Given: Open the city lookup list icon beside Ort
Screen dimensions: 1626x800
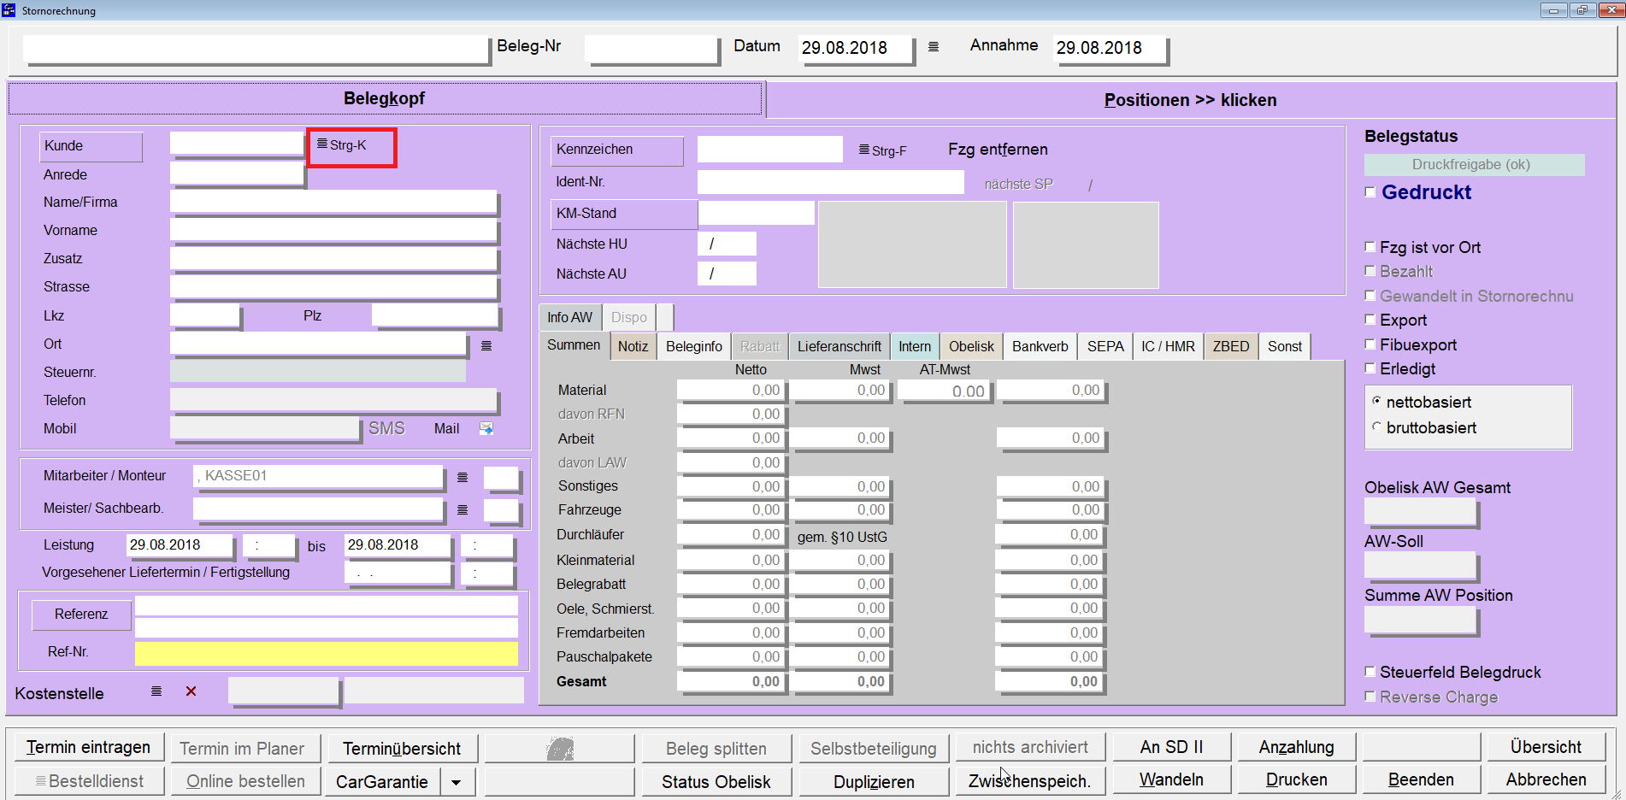Looking at the screenshot, I should (486, 345).
